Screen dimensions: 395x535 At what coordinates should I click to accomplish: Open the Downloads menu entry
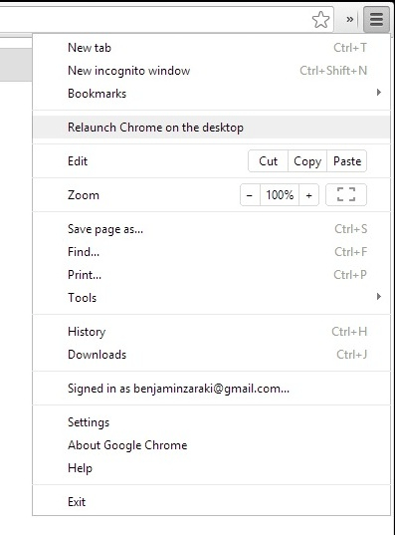coord(211,355)
